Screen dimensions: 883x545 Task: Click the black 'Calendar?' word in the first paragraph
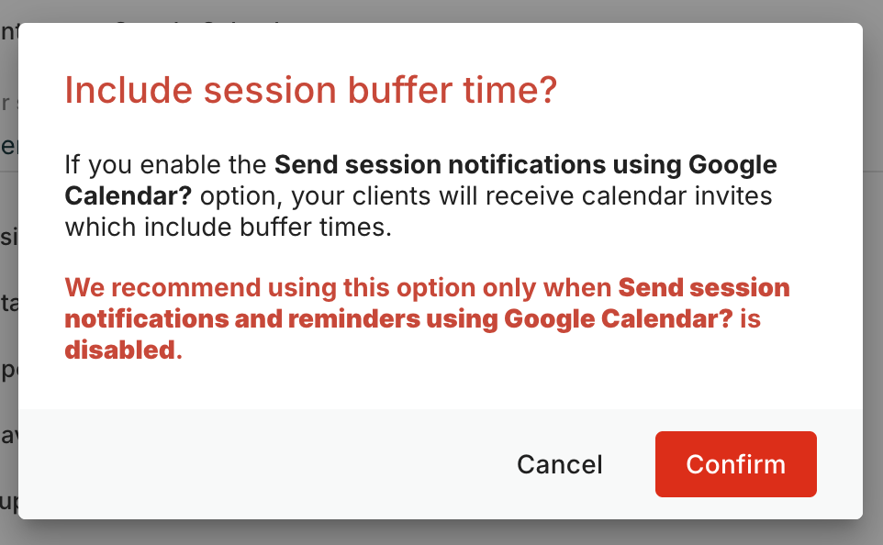click(x=128, y=196)
